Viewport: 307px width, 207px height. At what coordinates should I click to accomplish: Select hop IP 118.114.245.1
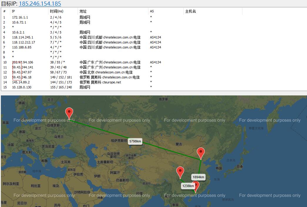click(23, 37)
